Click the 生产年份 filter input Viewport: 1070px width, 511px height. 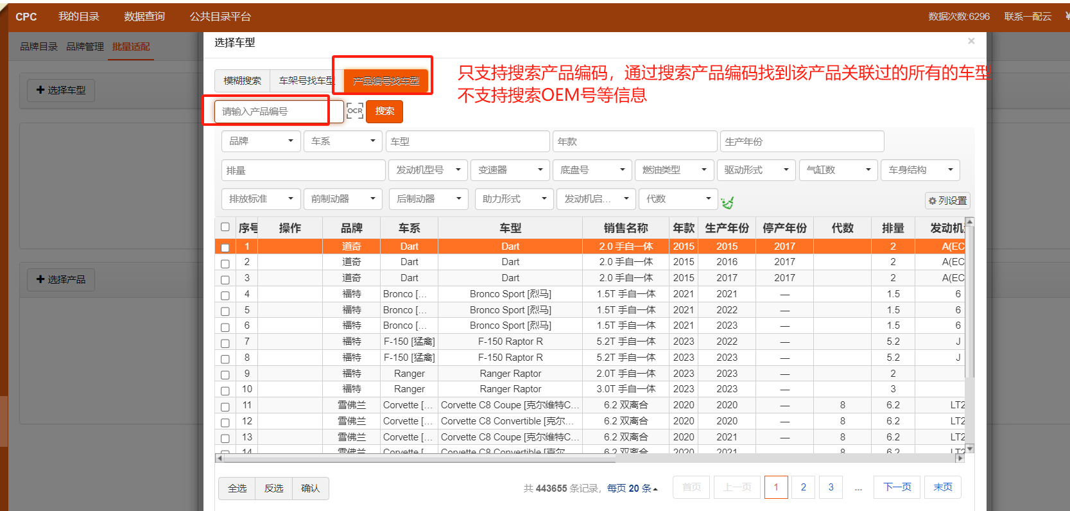802,141
